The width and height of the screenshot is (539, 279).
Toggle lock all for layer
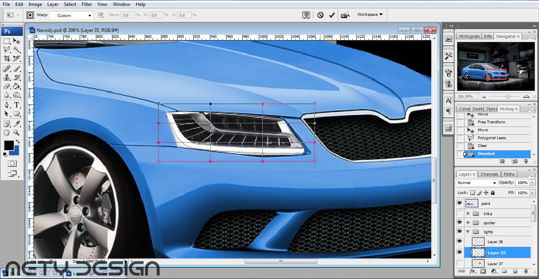(492, 193)
